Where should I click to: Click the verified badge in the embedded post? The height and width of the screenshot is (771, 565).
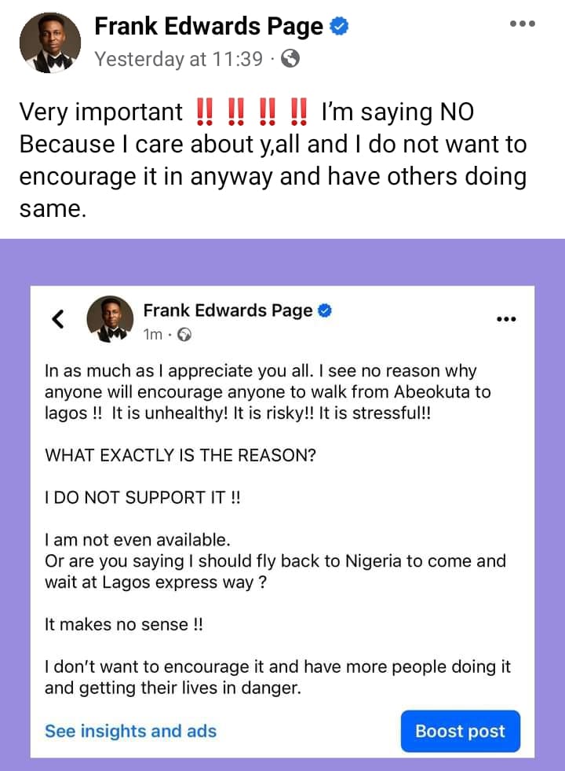[324, 310]
